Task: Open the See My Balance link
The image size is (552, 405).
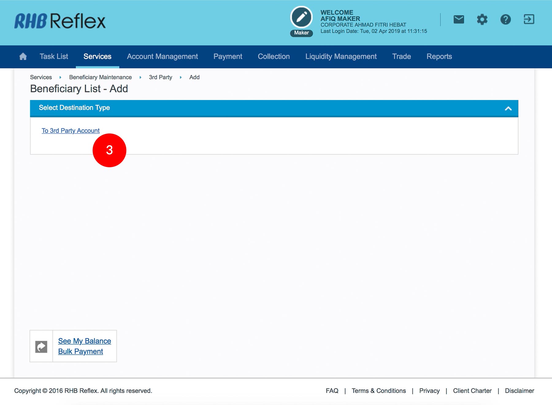Action: click(85, 341)
